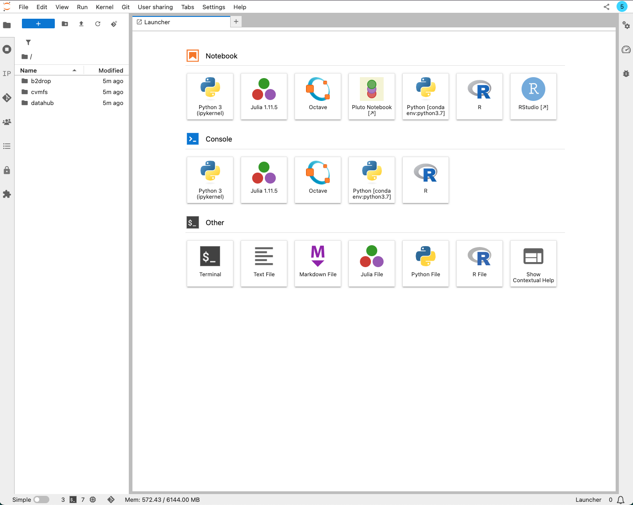
Task: Click the root folder breadcrumb icon
Action: tap(25, 57)
